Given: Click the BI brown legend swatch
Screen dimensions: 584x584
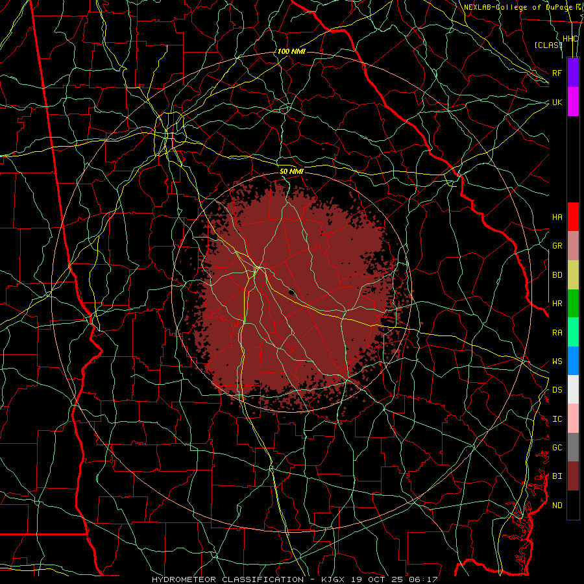Looking at the screenshot, I should coord(573,476).
